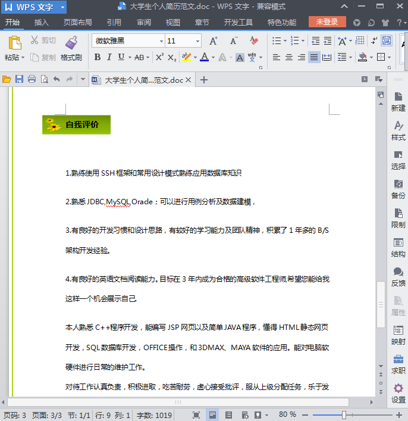Click the New document sidebar icon
Viewport: 408px width, 421px height.
coord(398,101)
